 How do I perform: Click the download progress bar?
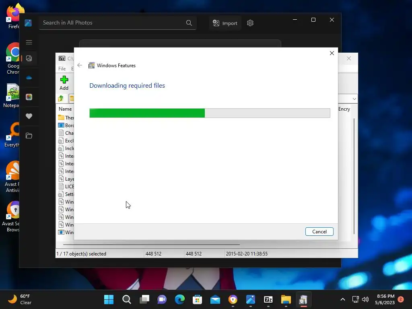point(210,113)
